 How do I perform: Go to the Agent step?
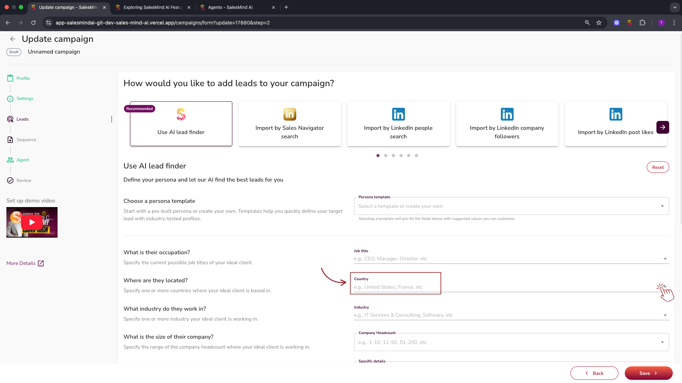22,160
